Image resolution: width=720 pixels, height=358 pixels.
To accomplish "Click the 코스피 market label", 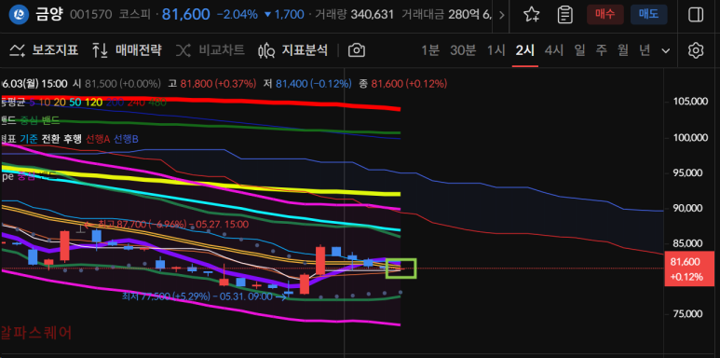I will (135, 15).
